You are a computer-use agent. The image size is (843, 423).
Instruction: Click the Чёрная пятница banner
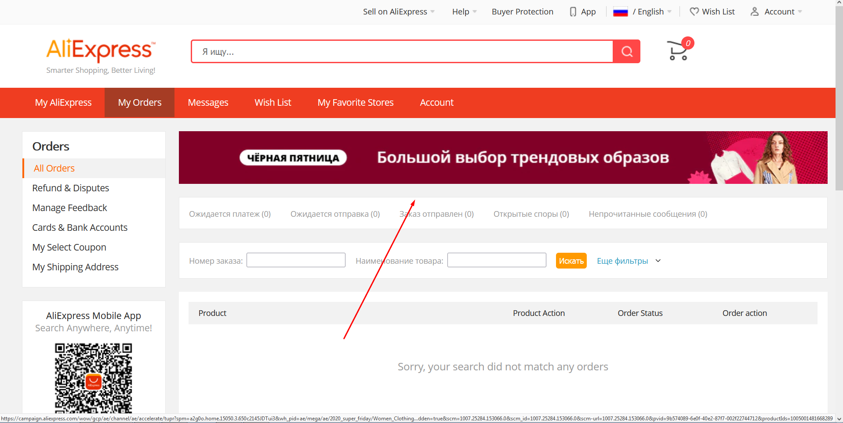point(503,158)
